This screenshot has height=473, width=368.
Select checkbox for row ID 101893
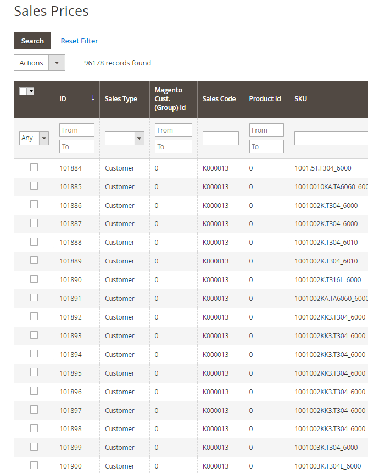point(34,335)
